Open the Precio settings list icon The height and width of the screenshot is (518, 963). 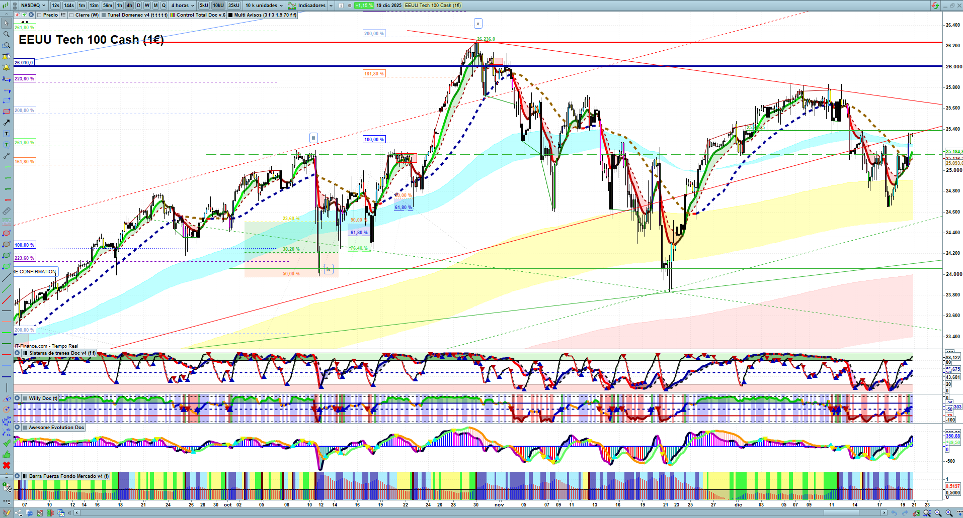coord(63,15)
